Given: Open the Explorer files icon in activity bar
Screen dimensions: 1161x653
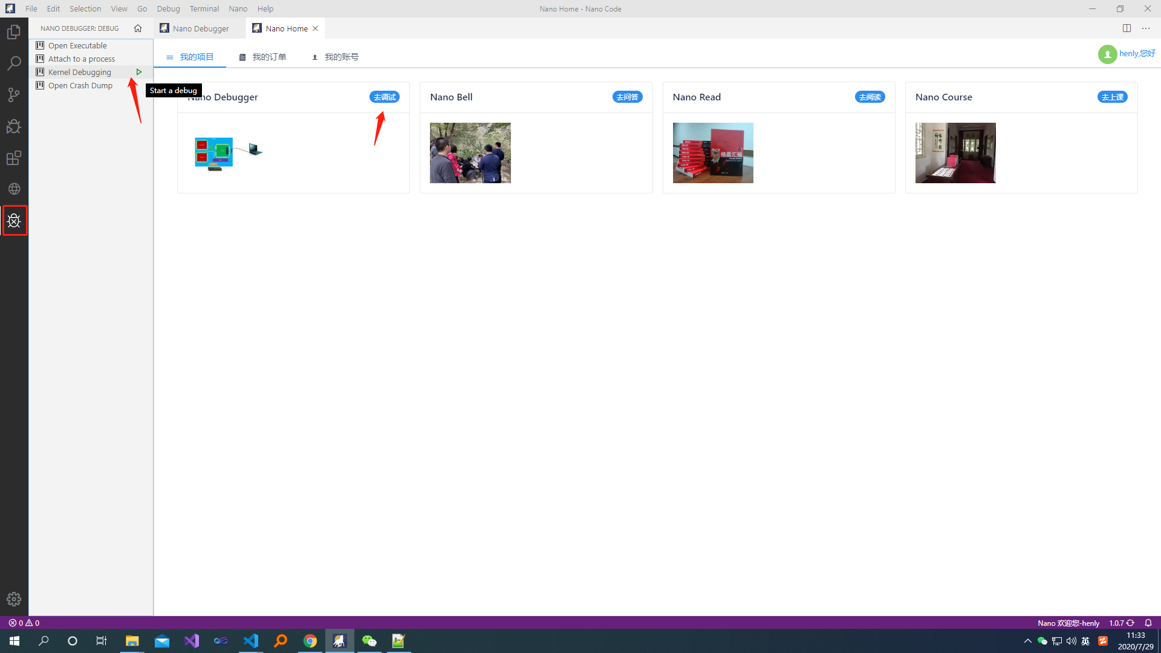Looking at the screenshot, I should (x=14, y=32).
